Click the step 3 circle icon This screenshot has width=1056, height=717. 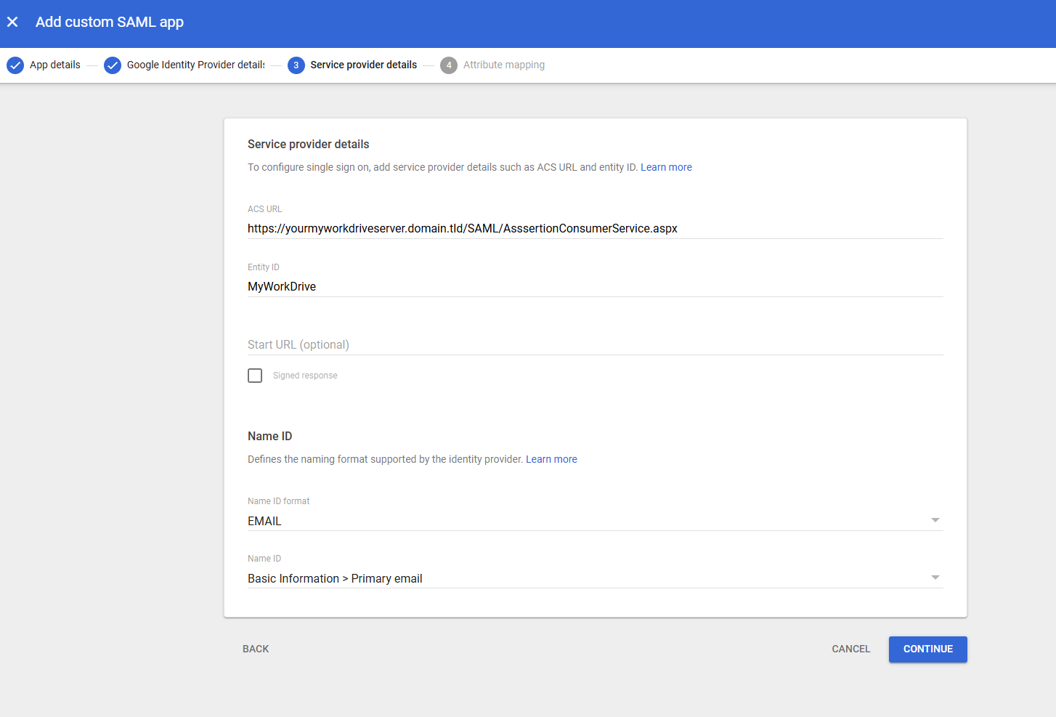click(296, 65)
